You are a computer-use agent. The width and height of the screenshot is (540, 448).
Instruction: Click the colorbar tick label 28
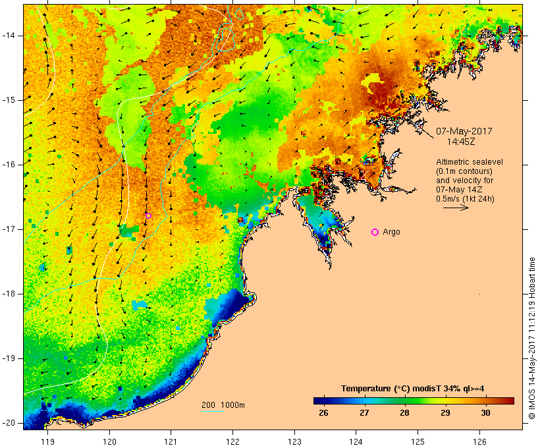pyautogui.click(x=404, y=413)
